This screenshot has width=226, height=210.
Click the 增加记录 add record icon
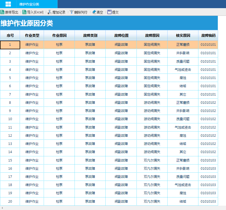[50, 12]
